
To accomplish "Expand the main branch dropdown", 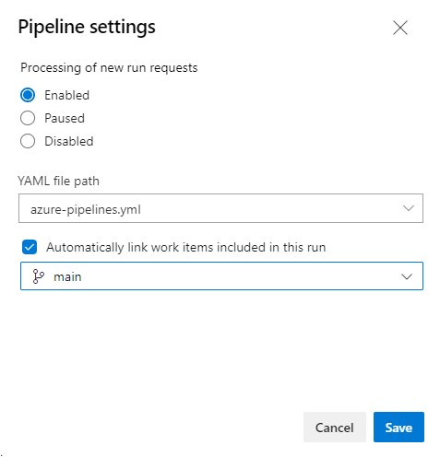I will (x=221, y=276).
